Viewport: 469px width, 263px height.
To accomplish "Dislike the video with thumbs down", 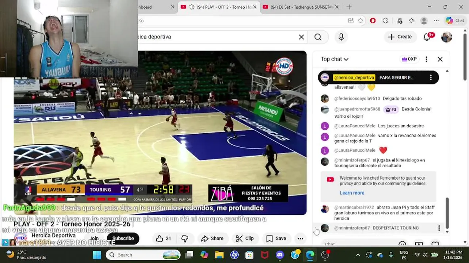I will pyautogui.click(x=185, y=239).
